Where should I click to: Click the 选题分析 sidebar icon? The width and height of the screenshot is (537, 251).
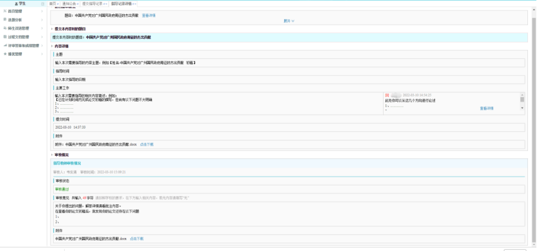pyautogui.click(x=5, y=19)
